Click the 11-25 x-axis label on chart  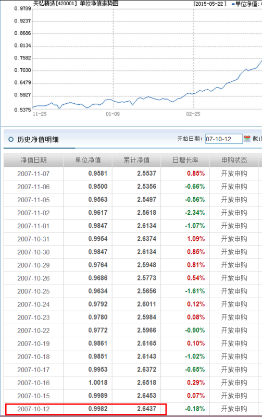[40, 114]
